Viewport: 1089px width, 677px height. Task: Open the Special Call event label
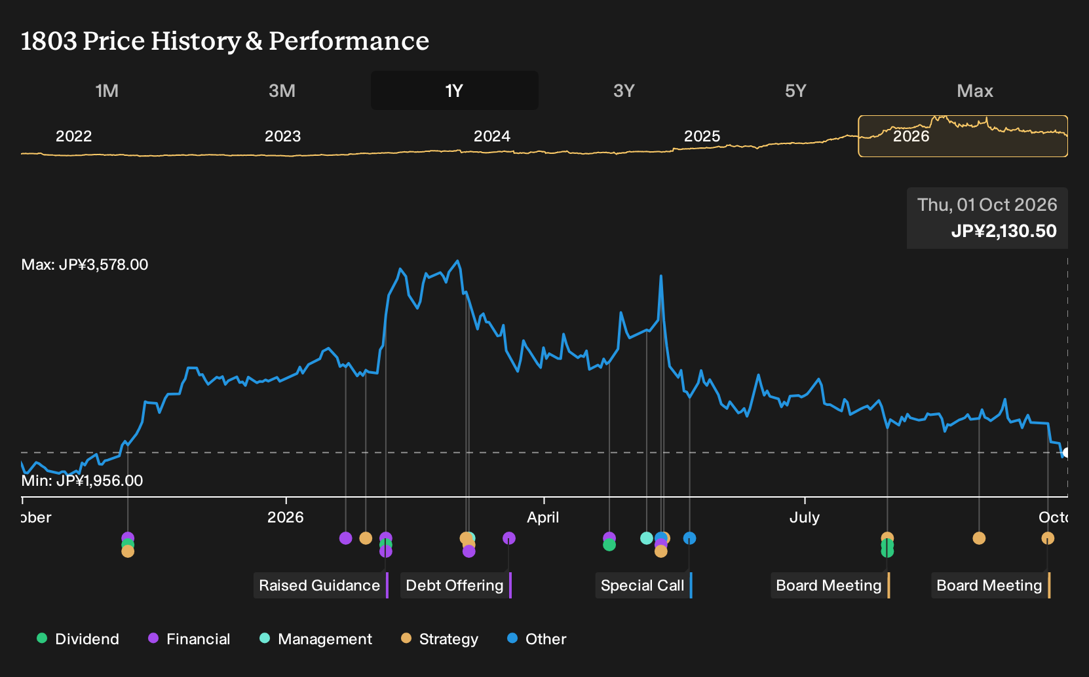pos(643,585)
